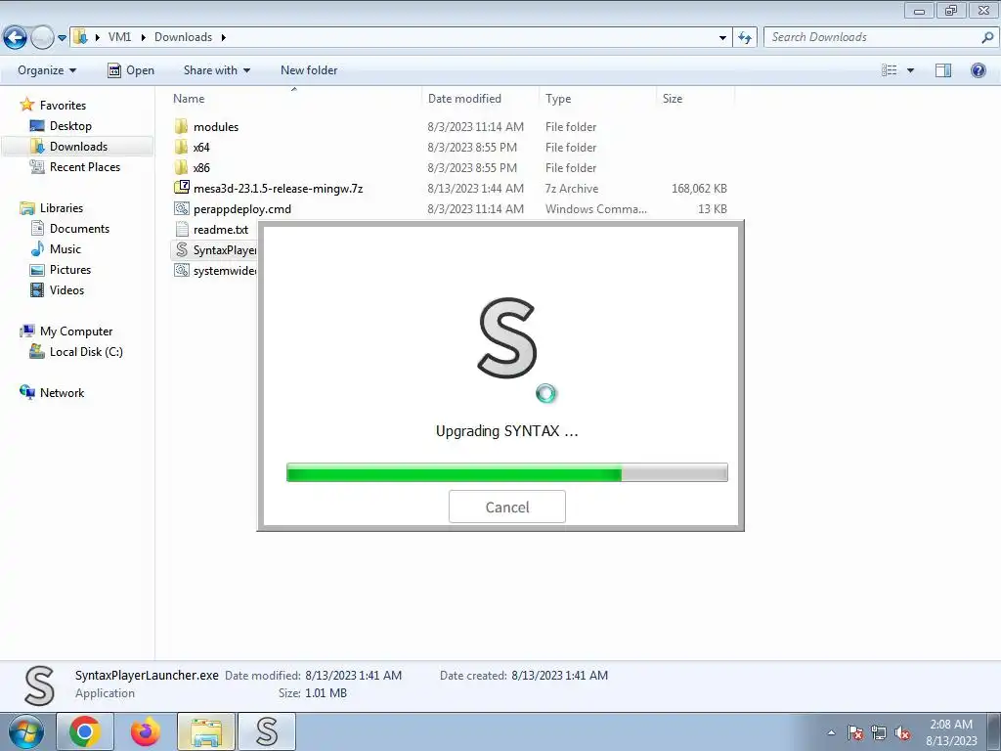
Task: Click VM1 in the address breadcrumb
Action: (119, 37)
